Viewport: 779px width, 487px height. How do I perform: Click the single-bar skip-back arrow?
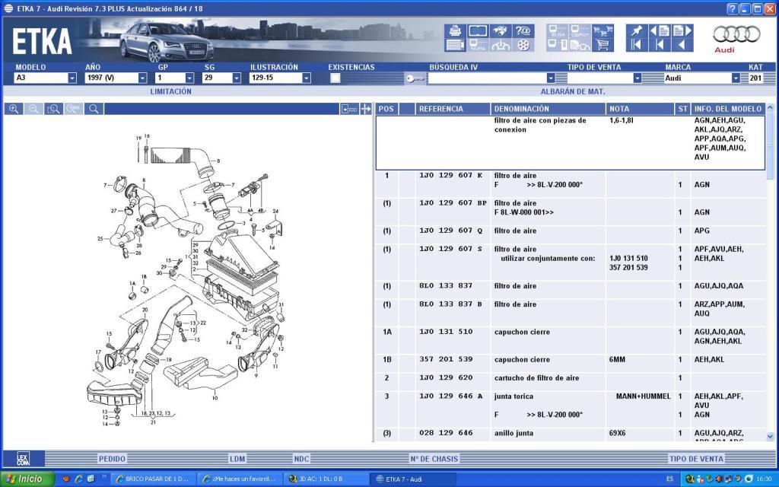tap(660, 45)
